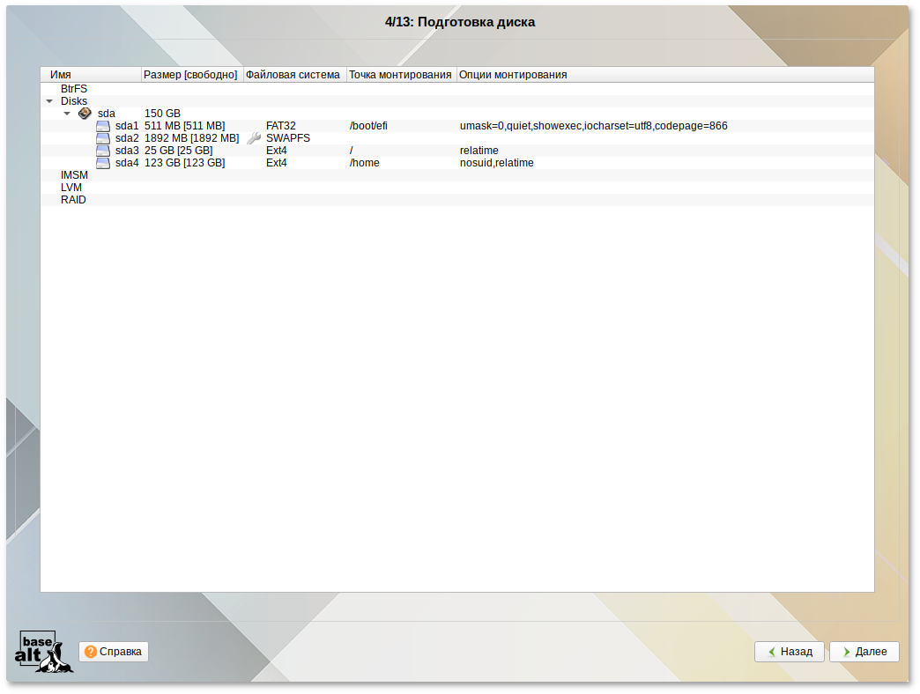Click the sda hard disk icon
Image resolution: width=920 pixels, height=694 pixels.
(85, 114)
